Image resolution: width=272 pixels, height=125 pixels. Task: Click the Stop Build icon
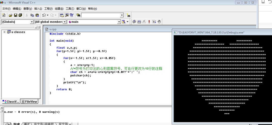[x=144, y=22]
